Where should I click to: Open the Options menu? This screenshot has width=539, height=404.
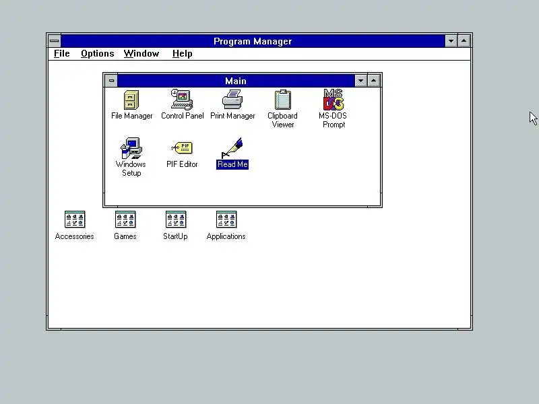[97, 54]
